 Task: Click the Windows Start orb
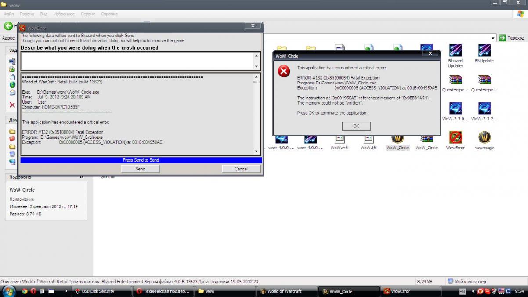pyautogui.click(x=9, y=291)
